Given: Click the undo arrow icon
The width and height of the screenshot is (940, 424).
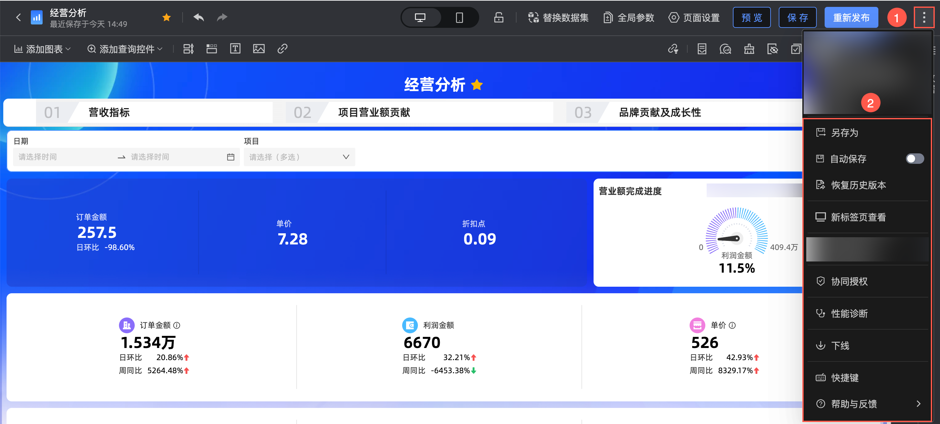Looking at the screenshot, I should pyautogui.click(x=199, y=17).
